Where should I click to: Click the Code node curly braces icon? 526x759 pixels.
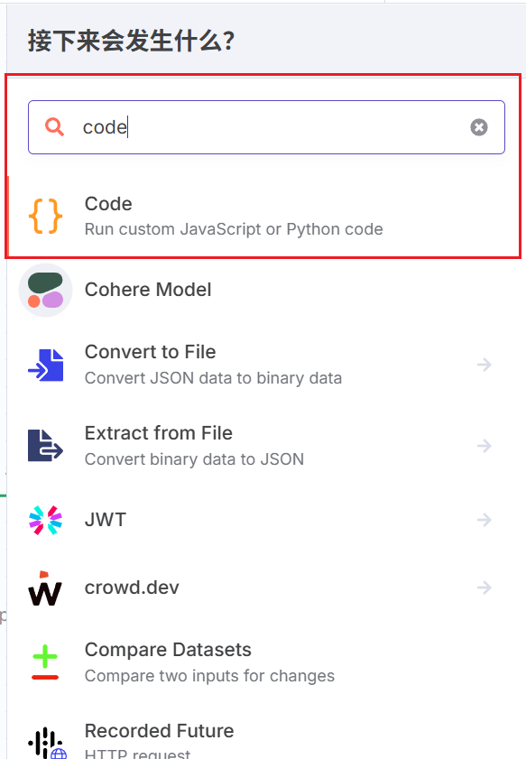tap(45, 216)
